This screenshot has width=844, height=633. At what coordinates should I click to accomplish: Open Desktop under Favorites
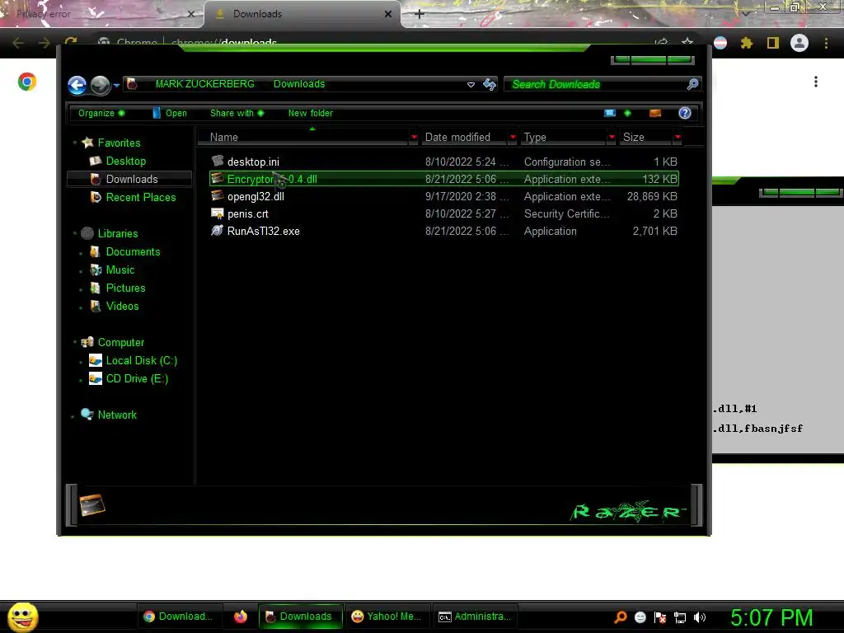pos(126,161)
